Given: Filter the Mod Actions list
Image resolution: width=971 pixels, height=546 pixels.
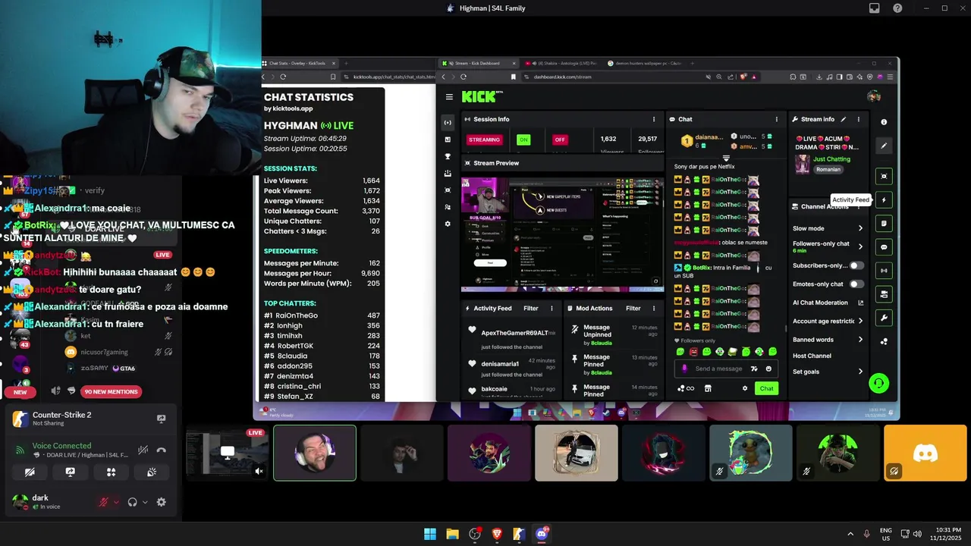Looking at the screenshot, I should tap(633, 309).
